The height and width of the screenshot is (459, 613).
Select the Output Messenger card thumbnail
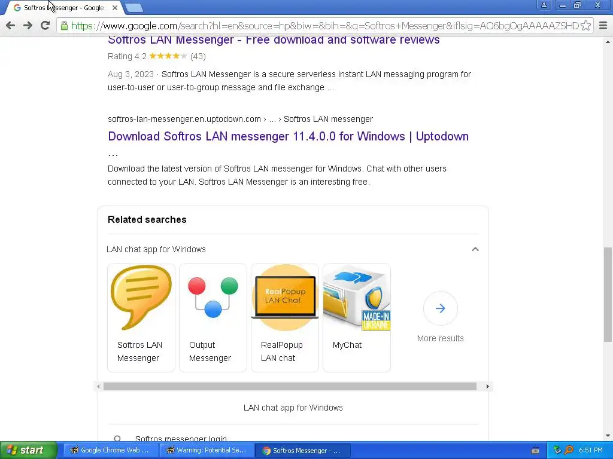coord(213,298)
